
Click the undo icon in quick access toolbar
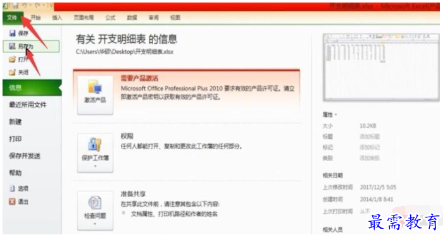click(x=25, y=6)
